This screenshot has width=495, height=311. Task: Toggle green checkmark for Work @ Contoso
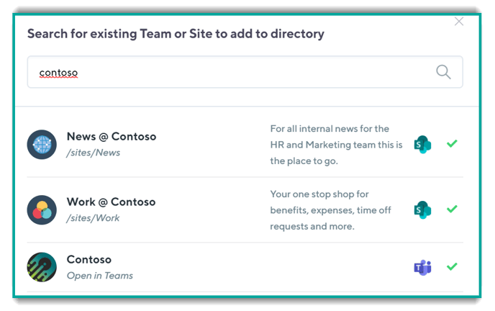pos(452,209)
